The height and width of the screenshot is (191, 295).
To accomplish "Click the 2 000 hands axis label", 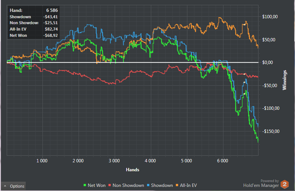I will (x=78, y=161).
